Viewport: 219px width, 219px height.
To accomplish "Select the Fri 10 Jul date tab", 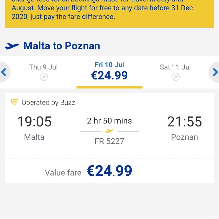I will click(x=109, y=72).
